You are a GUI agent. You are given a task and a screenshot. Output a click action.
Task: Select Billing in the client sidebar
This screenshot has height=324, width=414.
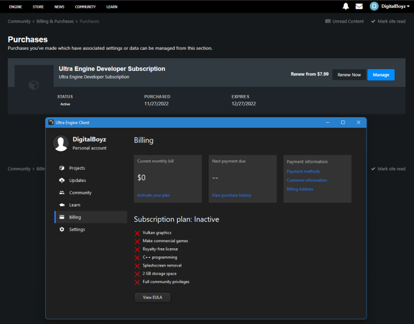(x=75, y=217)
